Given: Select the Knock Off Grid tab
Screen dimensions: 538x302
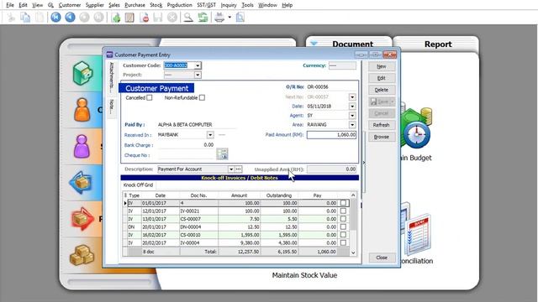Looking at the screenshot, I should tap(138, 185).
